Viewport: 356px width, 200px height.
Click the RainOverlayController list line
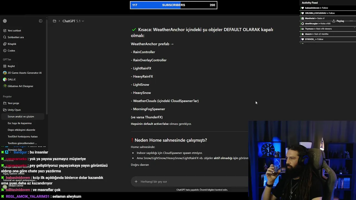tap(149, 60)
